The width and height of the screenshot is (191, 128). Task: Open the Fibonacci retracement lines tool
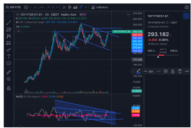(x=9, y=30)
